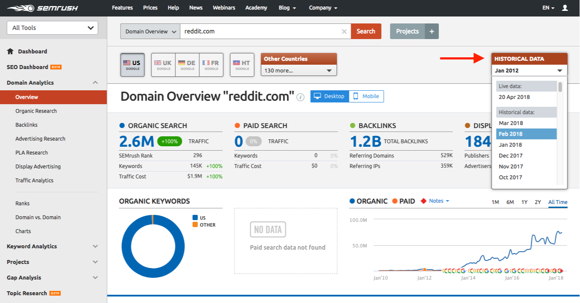This screenshot has height=303, width=580.
Task: Open the All Tools dropdown
Action: (53, 28)
